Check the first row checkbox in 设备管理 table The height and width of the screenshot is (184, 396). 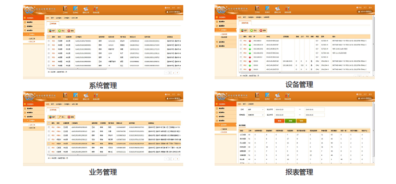(x=241, y=41)
